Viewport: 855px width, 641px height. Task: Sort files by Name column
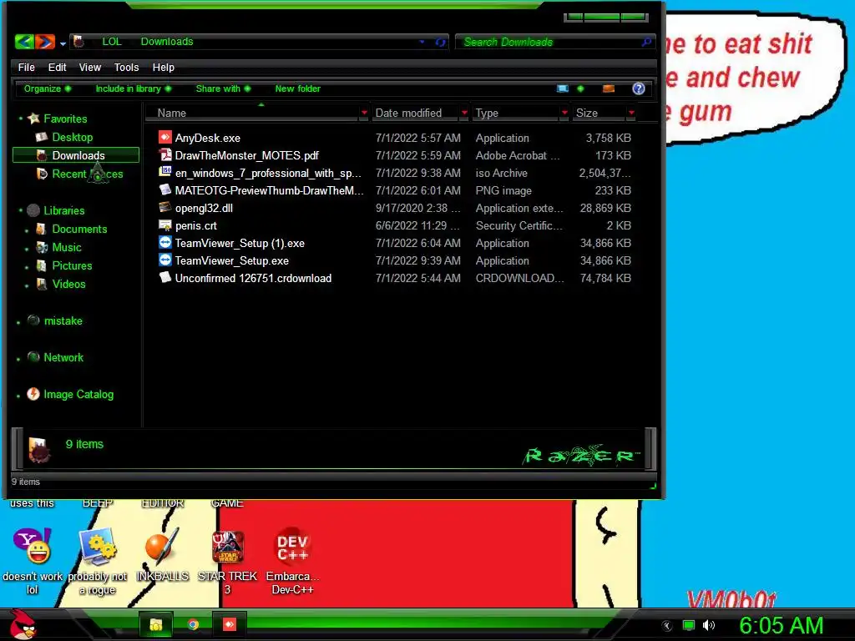tap(172, 113)
